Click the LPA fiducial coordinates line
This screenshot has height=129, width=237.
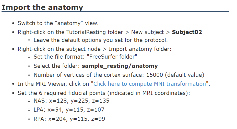click(69, 110)
